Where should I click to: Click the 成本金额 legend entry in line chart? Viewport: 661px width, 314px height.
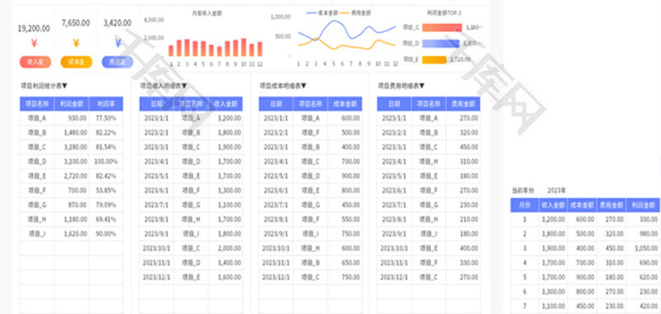coord(323,13)
